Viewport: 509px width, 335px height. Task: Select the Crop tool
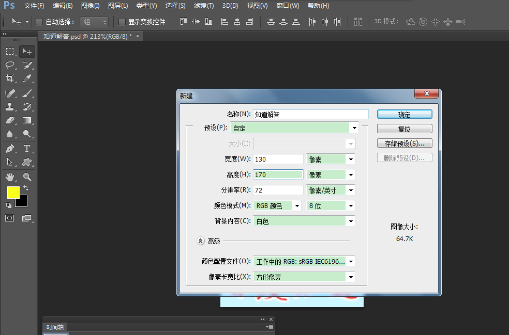10,78
